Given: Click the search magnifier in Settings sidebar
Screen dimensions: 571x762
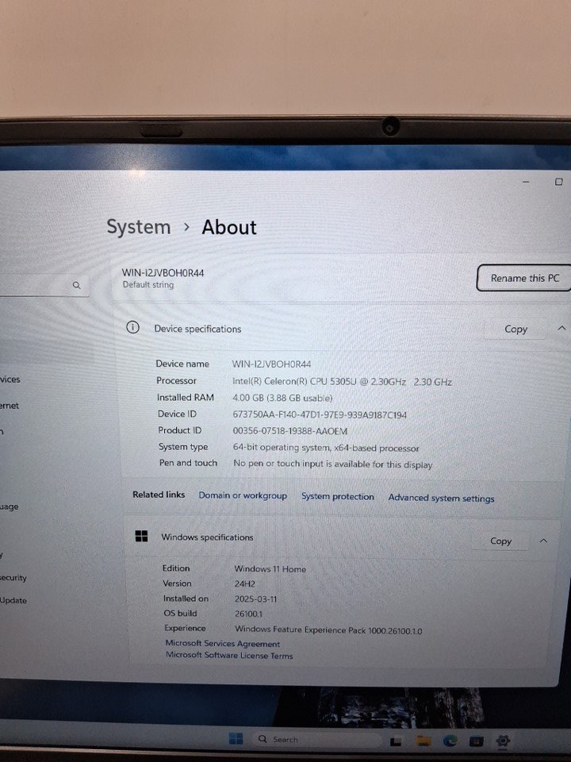Looking at the screenshot, I should coord(77,285).
